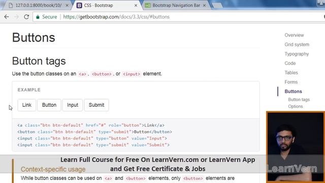Switch to the Bootstrap Navigation Bar tab

point(176,6)
